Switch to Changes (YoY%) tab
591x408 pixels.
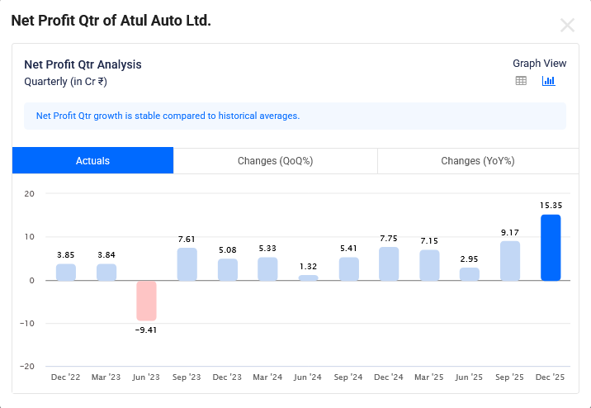tap(478, 161)
